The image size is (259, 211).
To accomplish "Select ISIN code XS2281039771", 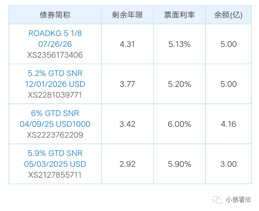I will point(55,95).
